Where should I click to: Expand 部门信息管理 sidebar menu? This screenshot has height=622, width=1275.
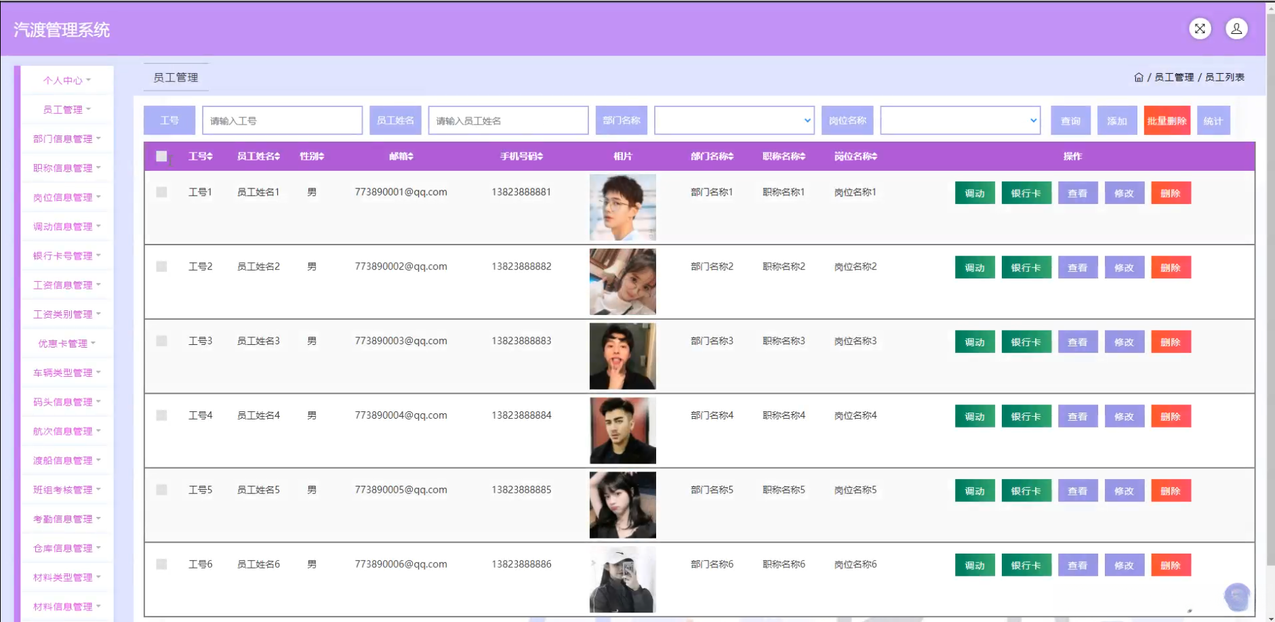click(67, 138)
